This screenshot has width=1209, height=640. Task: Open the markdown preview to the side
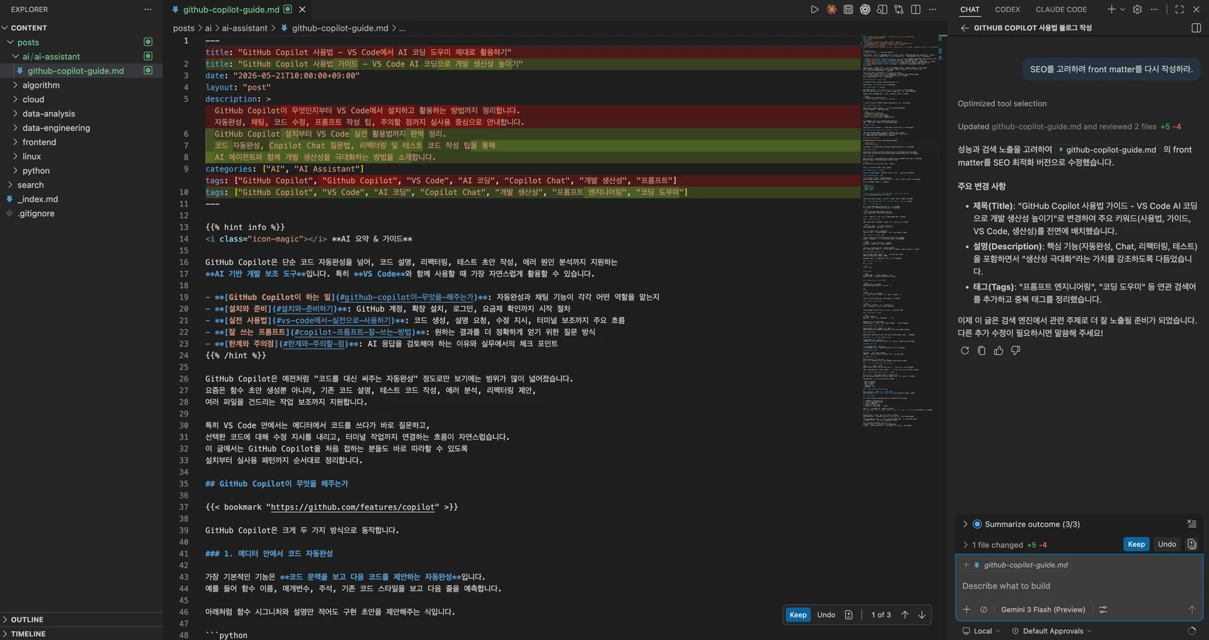point(882,9)
